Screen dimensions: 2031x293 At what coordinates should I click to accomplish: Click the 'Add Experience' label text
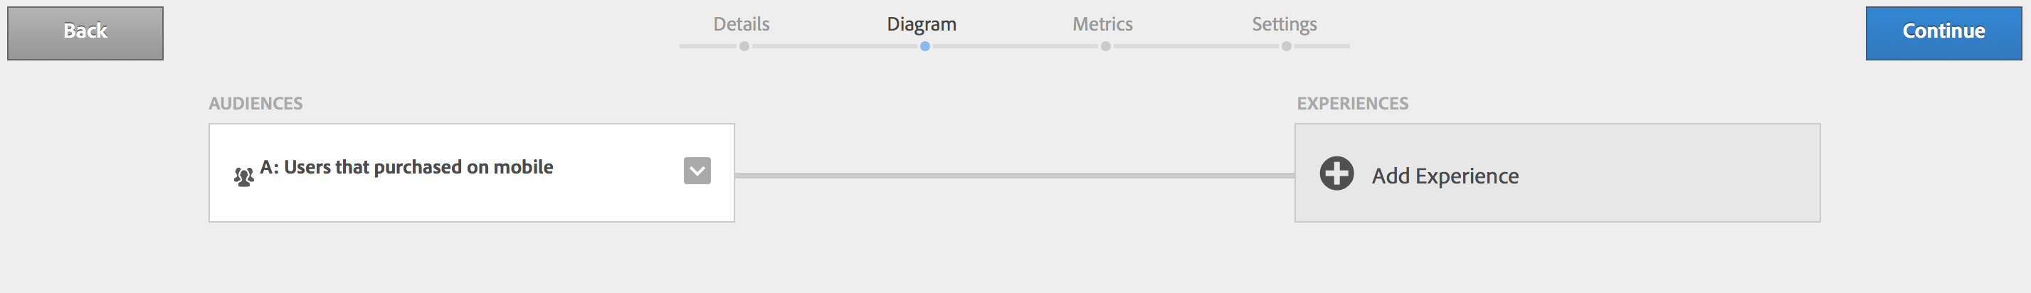point(1445,176)
